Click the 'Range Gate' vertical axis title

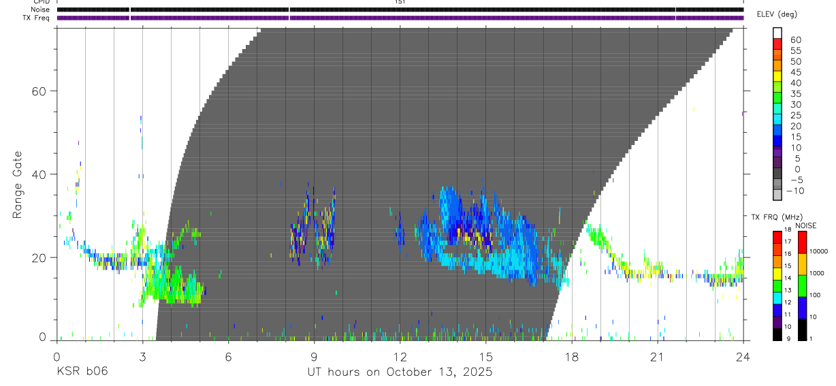coord(17,184)
